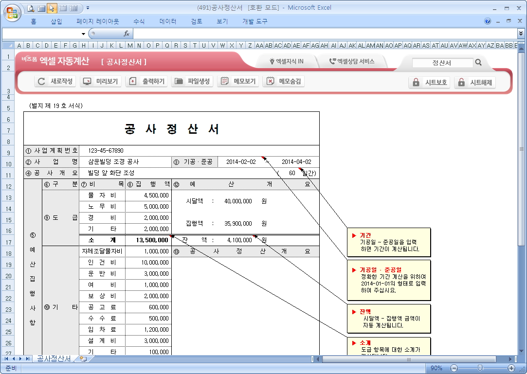Switch to the 수식 ribbon tab
The image size is (527, 374).
coord(139,21)
